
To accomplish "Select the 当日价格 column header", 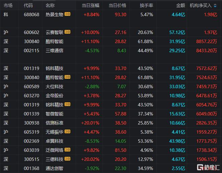I will click(117, 6).
